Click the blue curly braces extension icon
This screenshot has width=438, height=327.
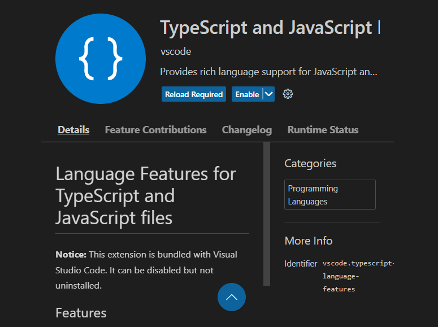pos(101,59)
